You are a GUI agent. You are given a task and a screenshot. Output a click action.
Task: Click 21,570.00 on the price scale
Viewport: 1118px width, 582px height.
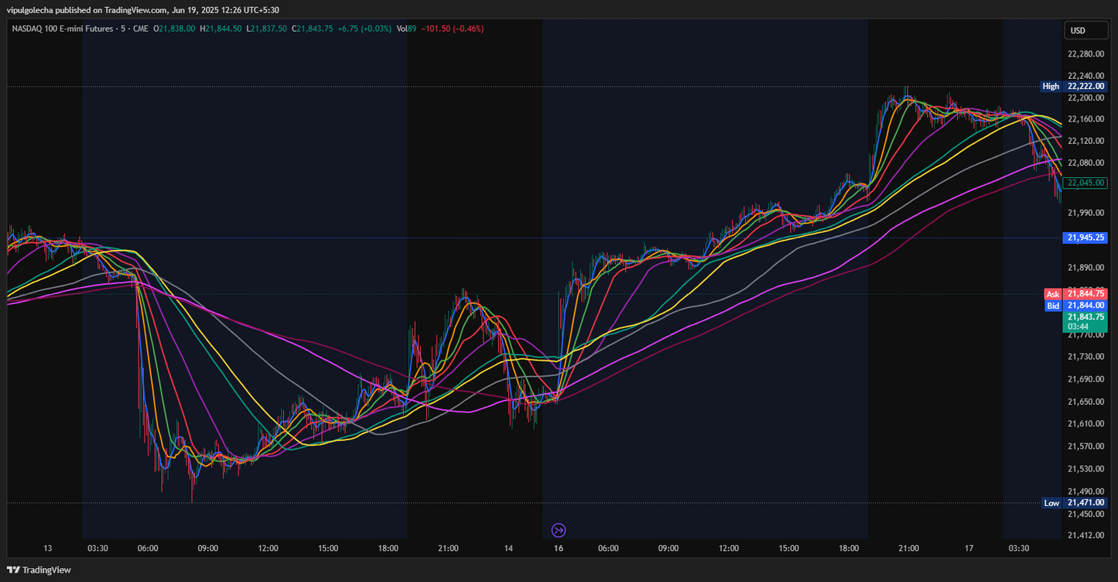(x=1085, y=446)
